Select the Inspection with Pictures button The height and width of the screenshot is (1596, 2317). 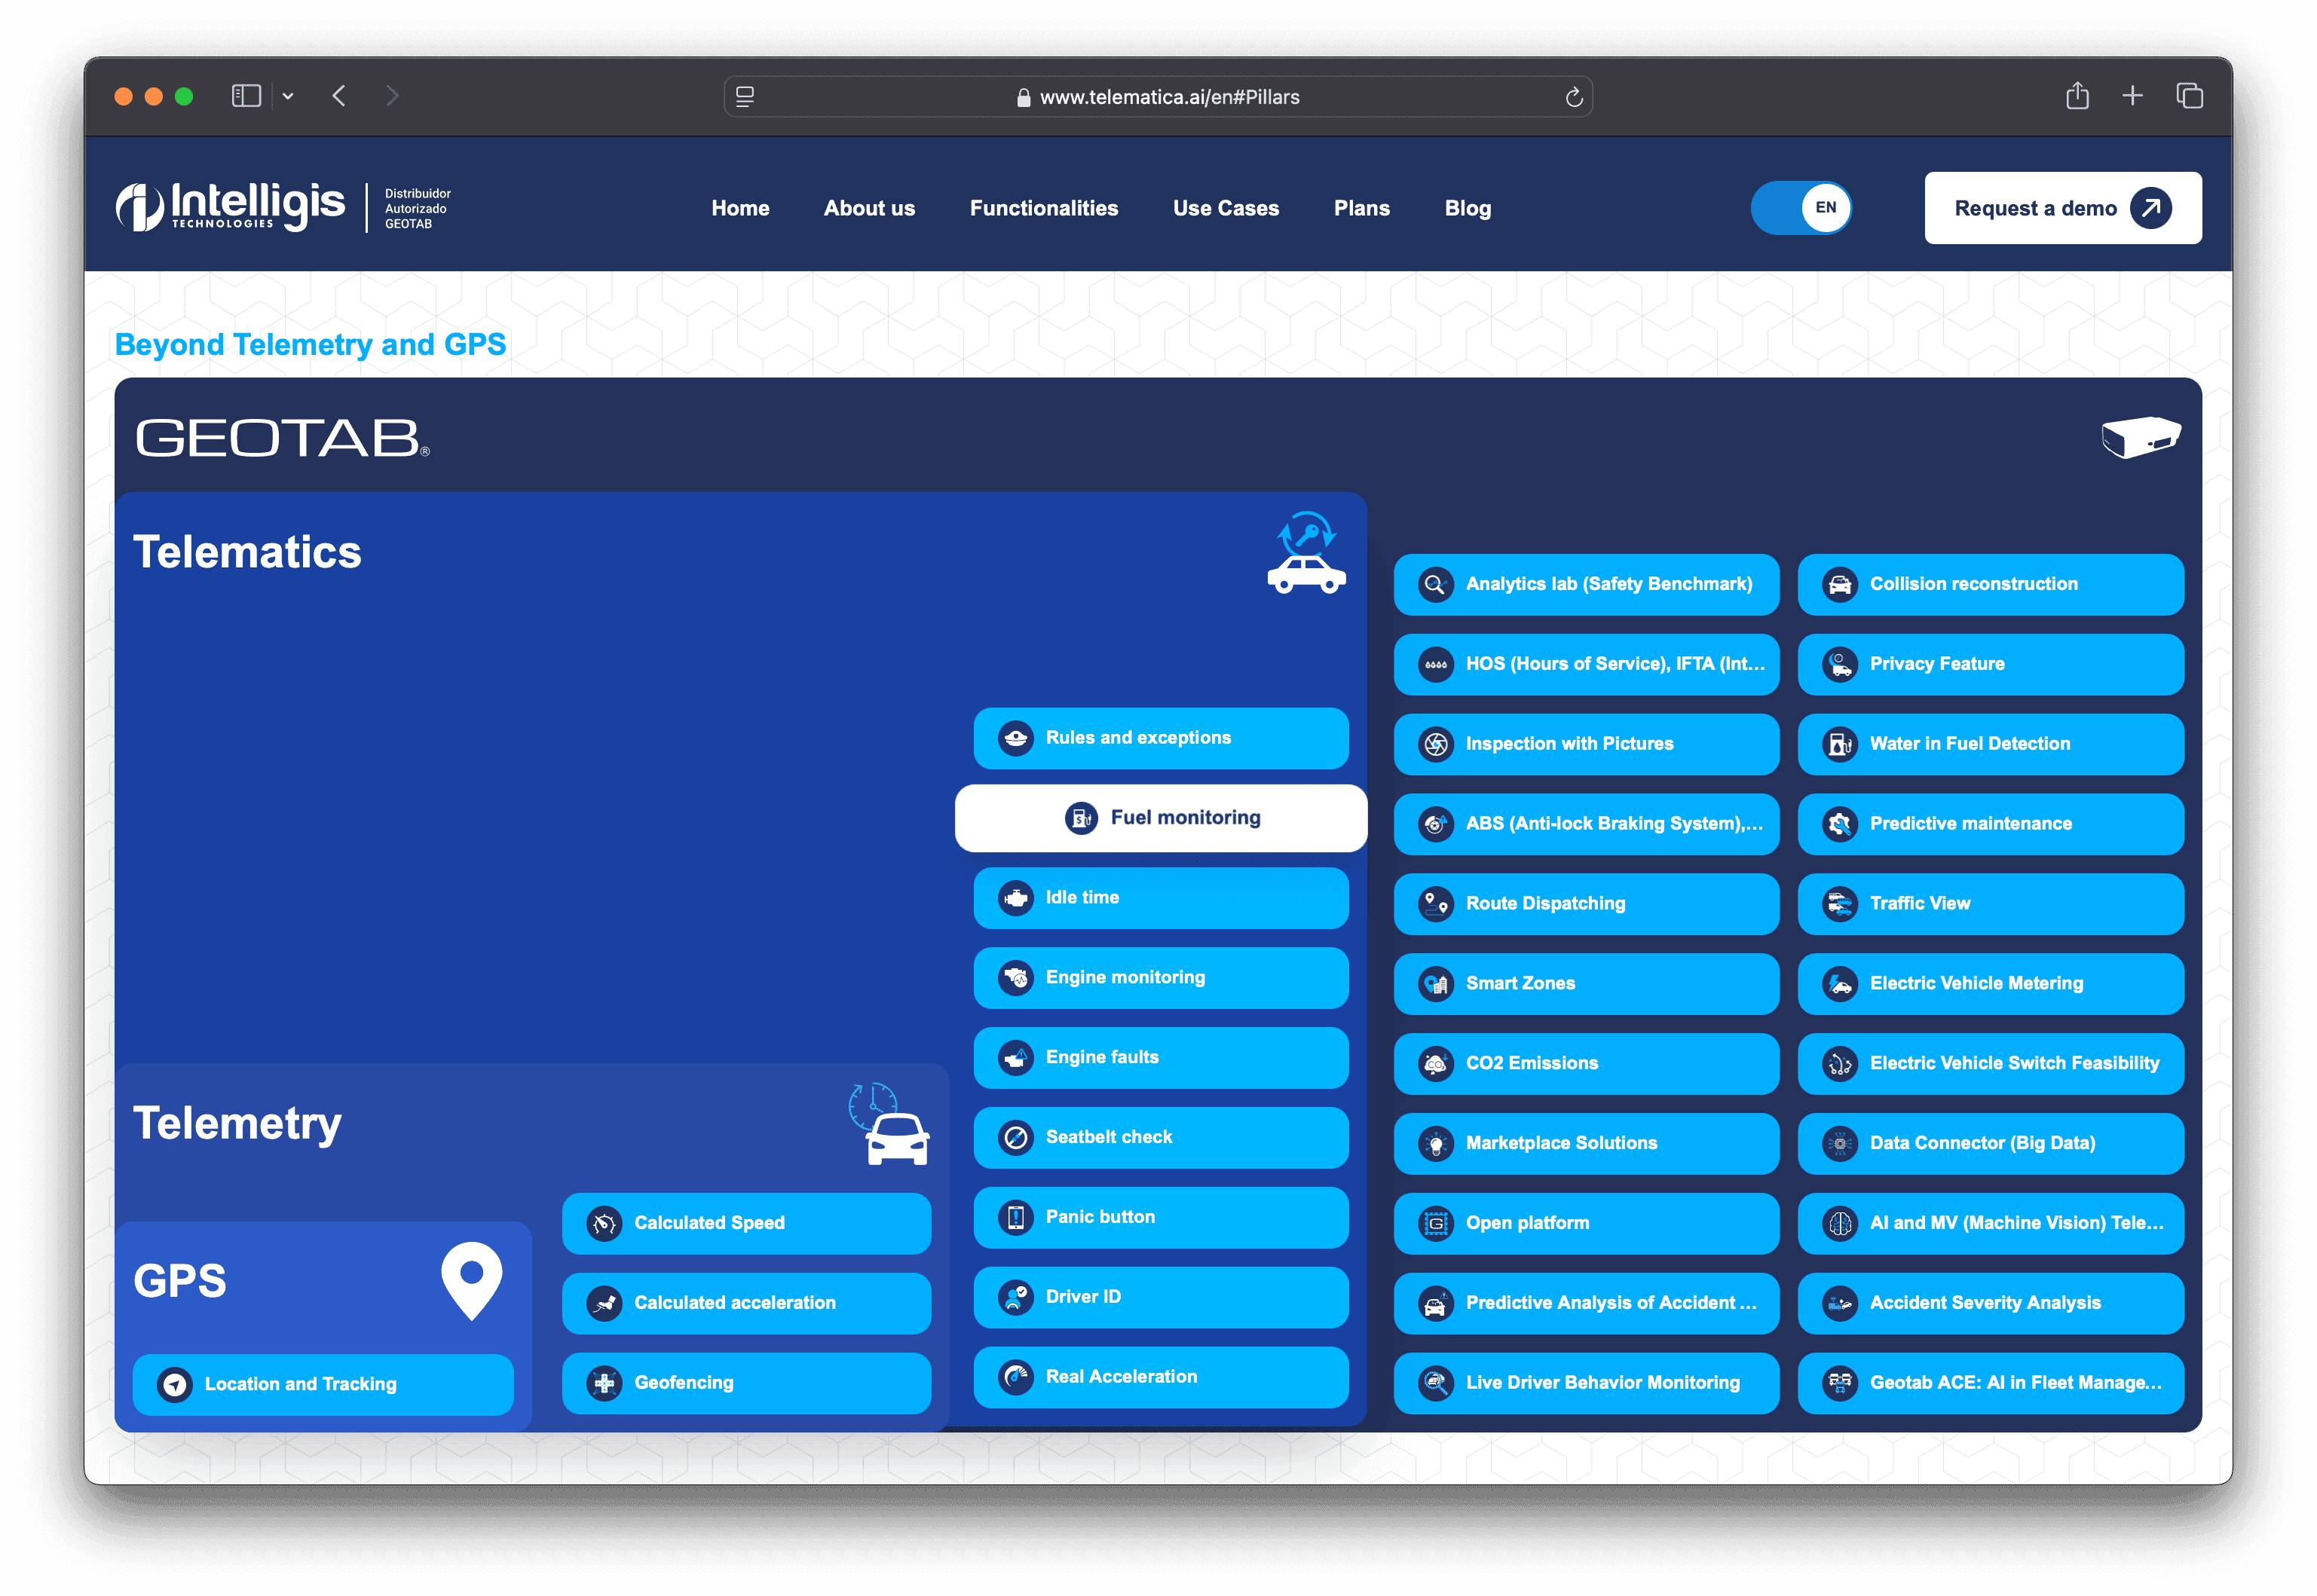1586,744
